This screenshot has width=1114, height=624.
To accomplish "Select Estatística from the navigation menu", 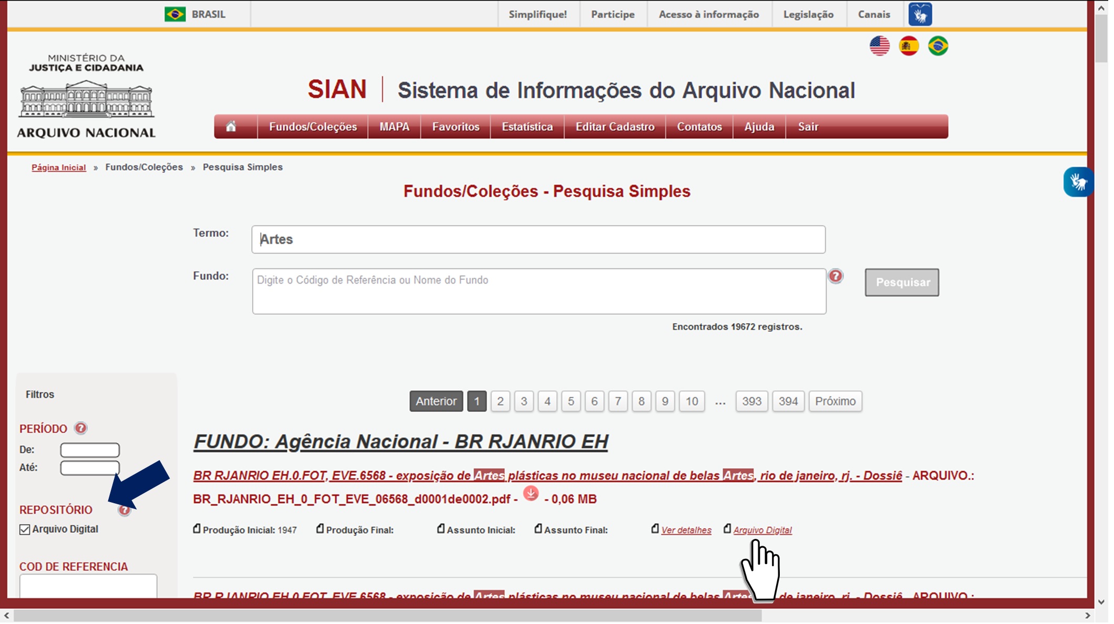I will coord(527,127).
